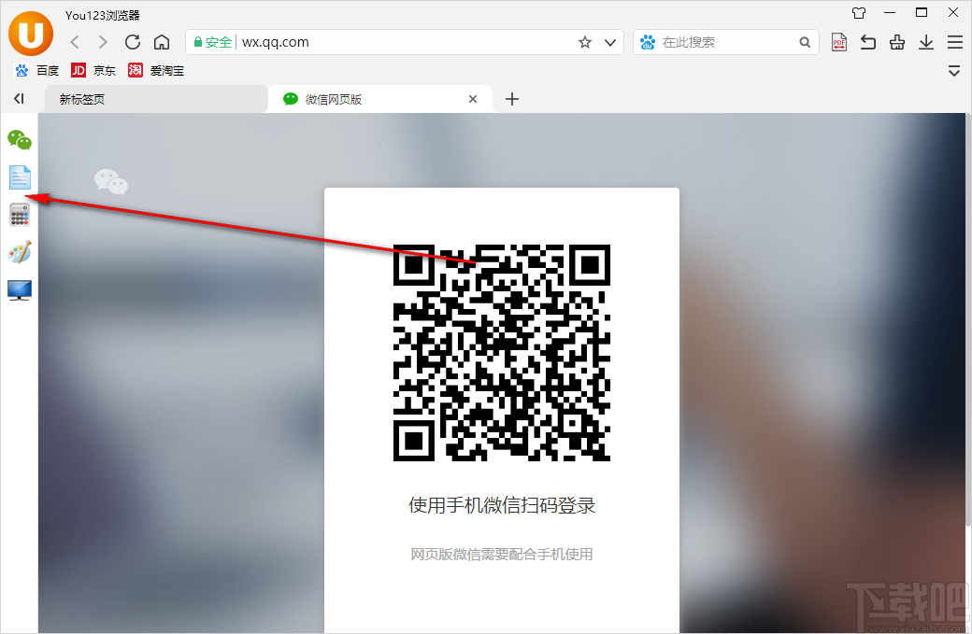Open the PDF conversion tool
The width and height of the screenshot is (972, 634).
839,42
